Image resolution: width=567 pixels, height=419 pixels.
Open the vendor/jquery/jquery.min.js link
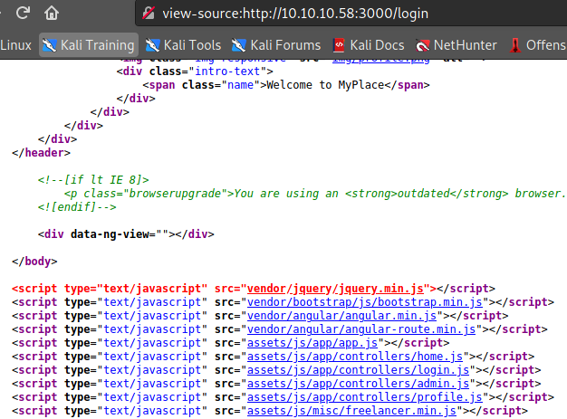point(335,289)
